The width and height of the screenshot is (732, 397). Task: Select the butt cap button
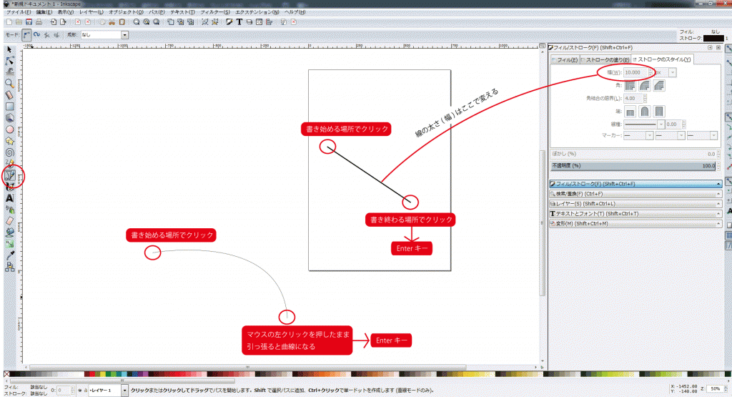pos(630,112)
